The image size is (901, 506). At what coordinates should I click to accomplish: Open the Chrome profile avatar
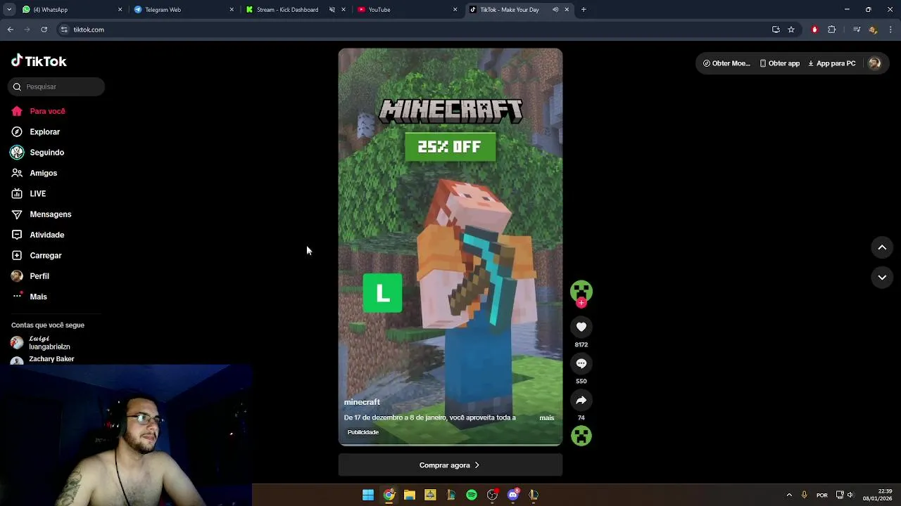(x=874, y=30)
